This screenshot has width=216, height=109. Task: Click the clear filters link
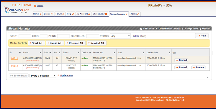[140, 36]
